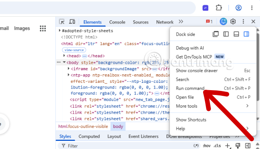The image size is (260, 149).
Task: Choose Open file menu entry
Action: click(x=213, y=97)
